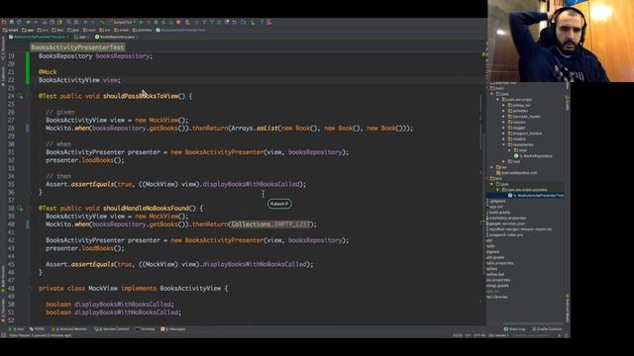Select AndroidManifest.xml in project tree

[x=516, y=173]
